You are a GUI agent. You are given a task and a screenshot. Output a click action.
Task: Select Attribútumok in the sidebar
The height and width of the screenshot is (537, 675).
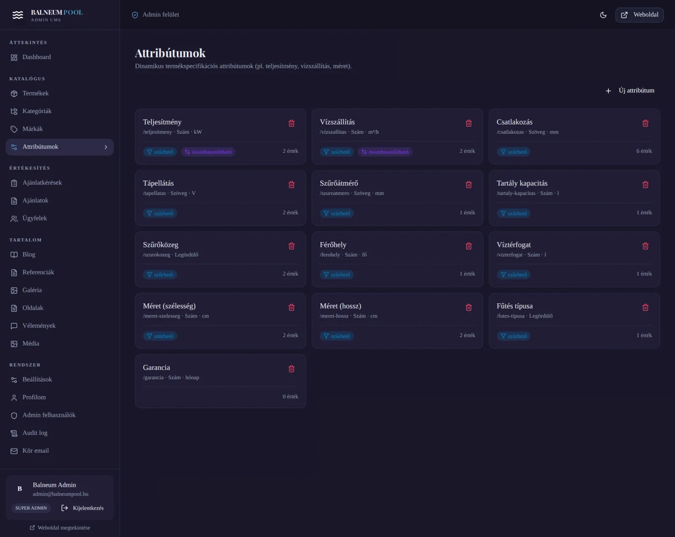click(59, 147)
